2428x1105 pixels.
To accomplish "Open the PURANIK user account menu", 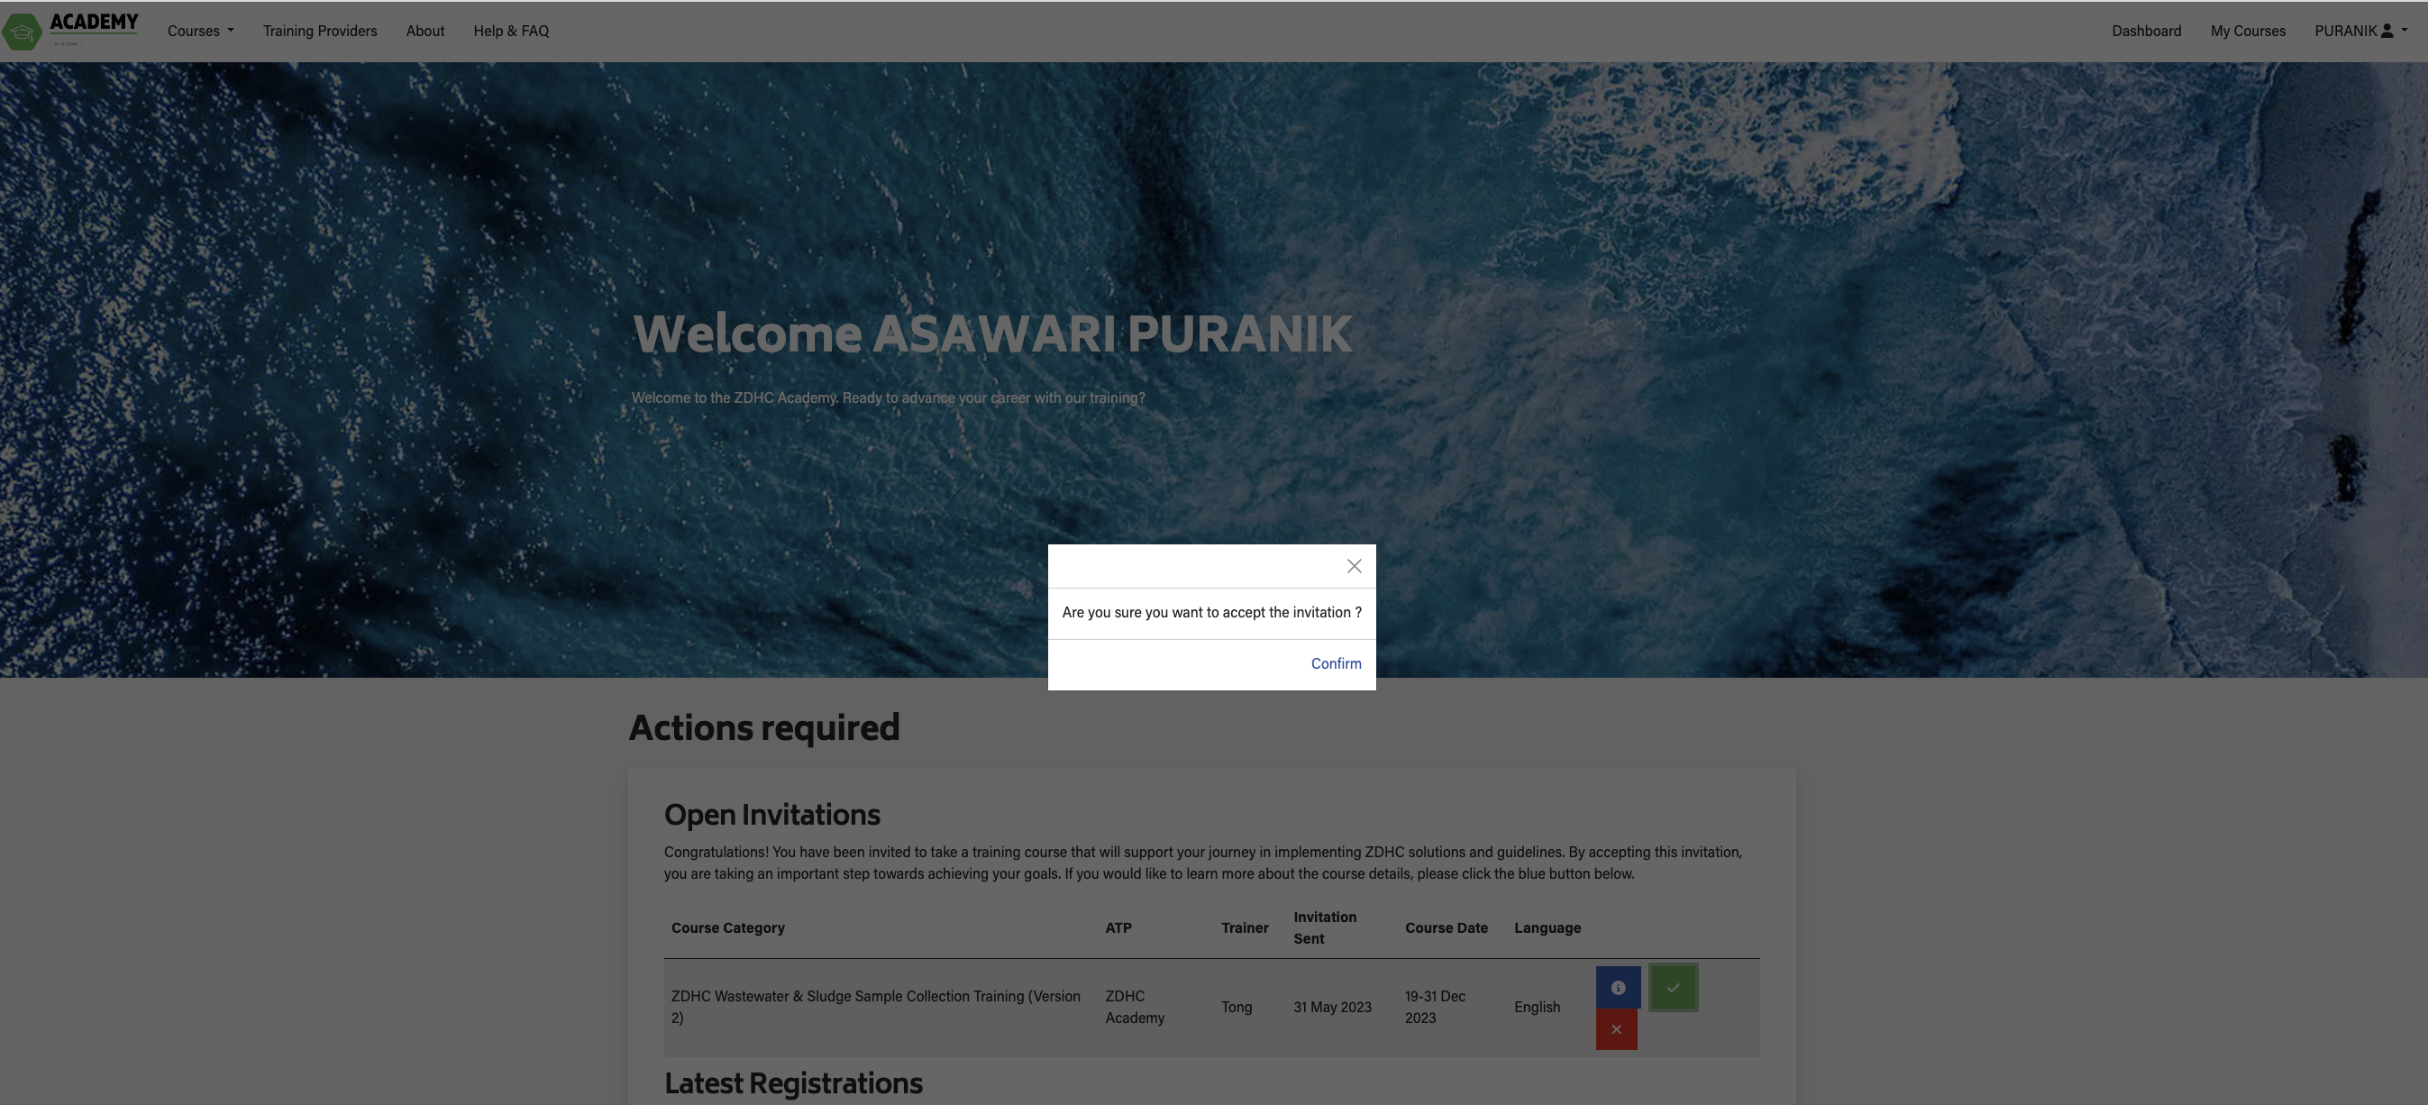I will [x=2360, y=30].
